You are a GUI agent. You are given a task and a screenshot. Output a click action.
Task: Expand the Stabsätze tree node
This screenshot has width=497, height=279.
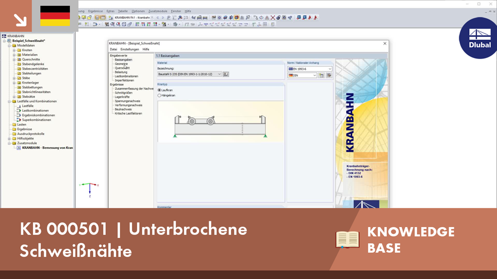tap(14, 97)
